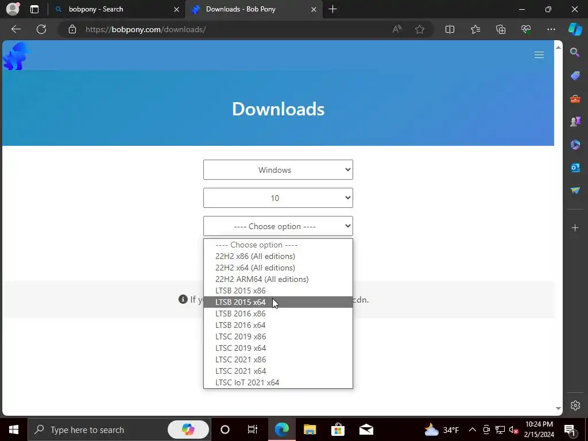Open sidebar Microsoft 365 icon

point(575,144)
